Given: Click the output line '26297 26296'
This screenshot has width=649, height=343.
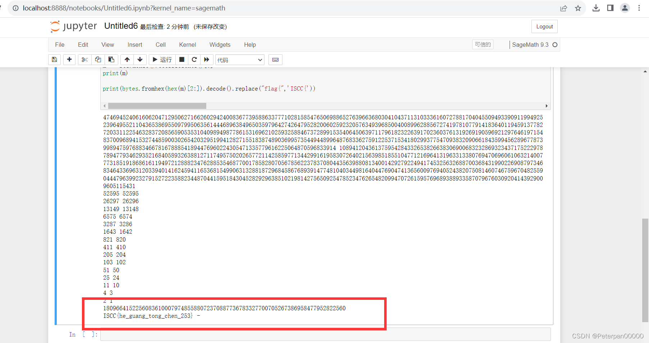Looking at the screenshot, I should (x=121, y=201).
